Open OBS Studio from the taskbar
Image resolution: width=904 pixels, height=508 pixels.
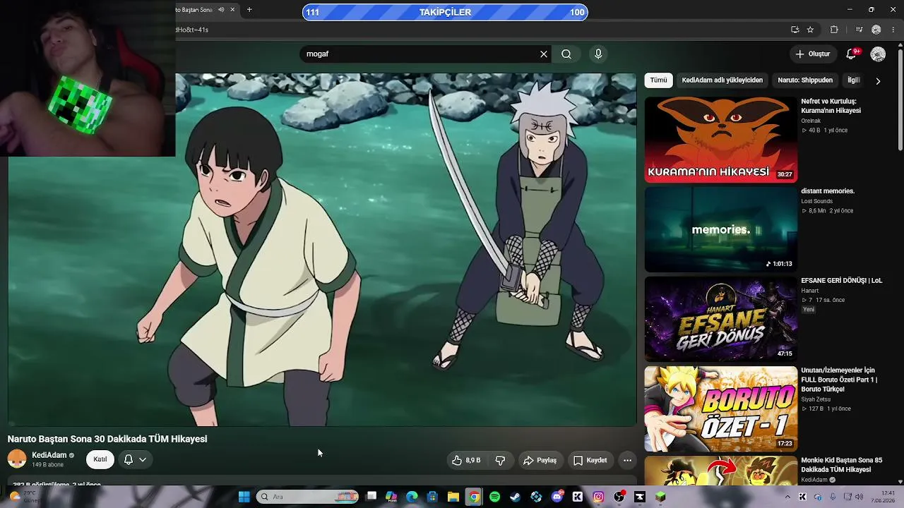click(x=619, y=497)
